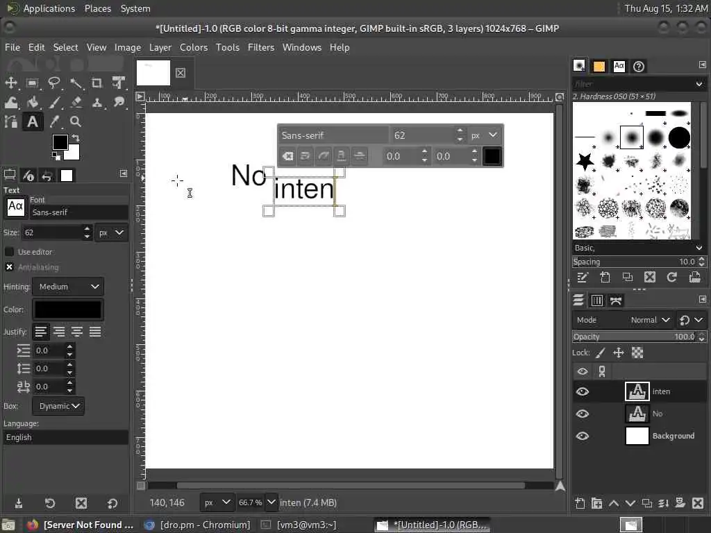Viewport: 711px width, 533px height.
Task: Duplicate the selected layer
Action: [x=647, y=503]
